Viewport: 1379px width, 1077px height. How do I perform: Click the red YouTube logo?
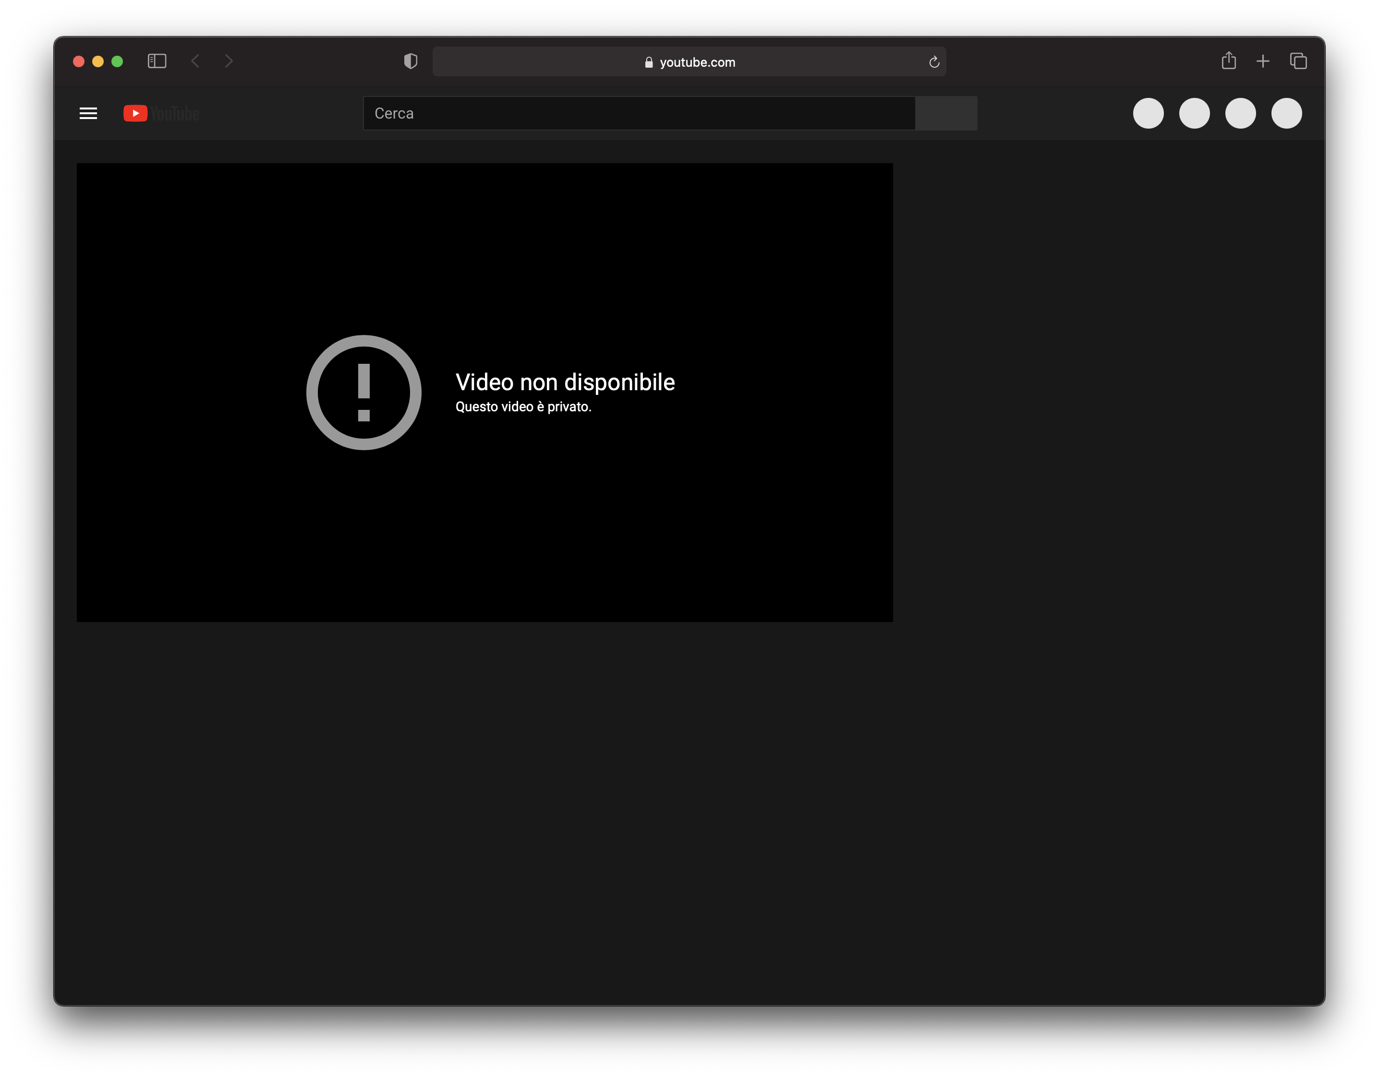click(136, 114)
